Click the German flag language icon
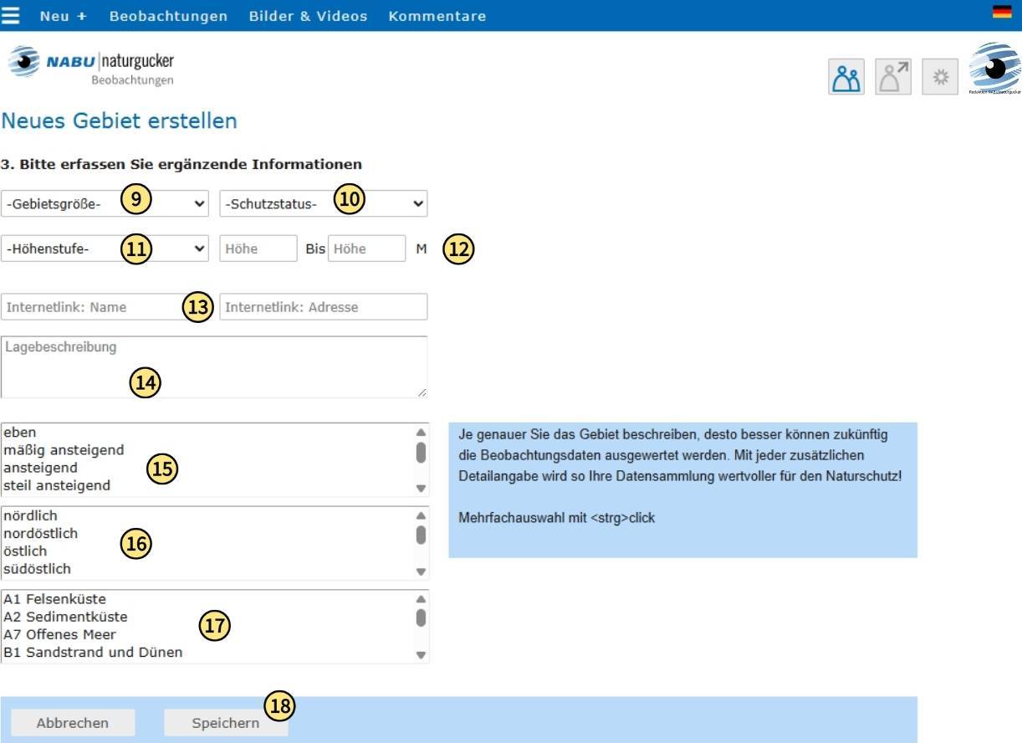Image resolution: width=1022 pixels, height=743 pixels. pos(1002,12)
